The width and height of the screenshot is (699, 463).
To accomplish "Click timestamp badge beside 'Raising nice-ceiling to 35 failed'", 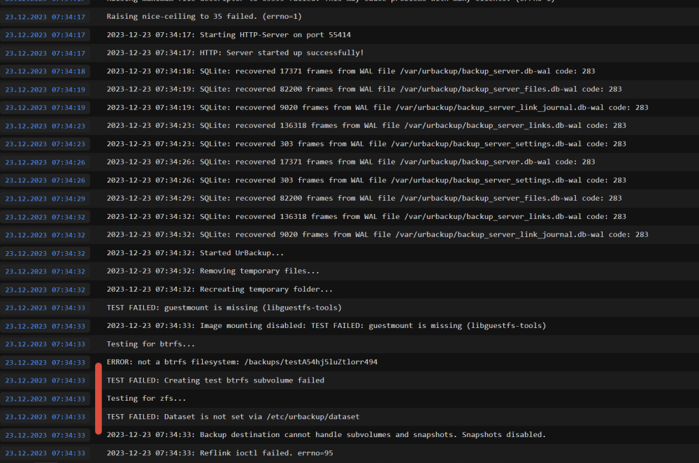I will pyautogui.click(x=45, y=17).
